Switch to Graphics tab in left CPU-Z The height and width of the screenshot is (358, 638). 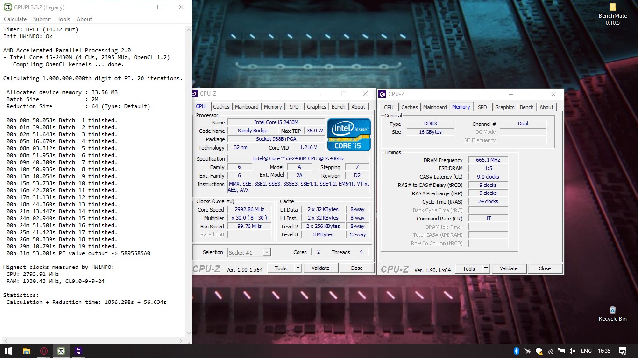[317, 107]
